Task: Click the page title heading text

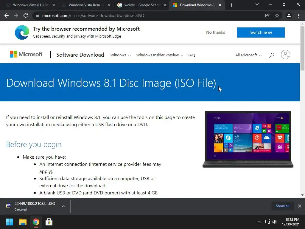Action: pos(111,83)
